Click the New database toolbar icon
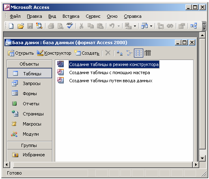 11,26
